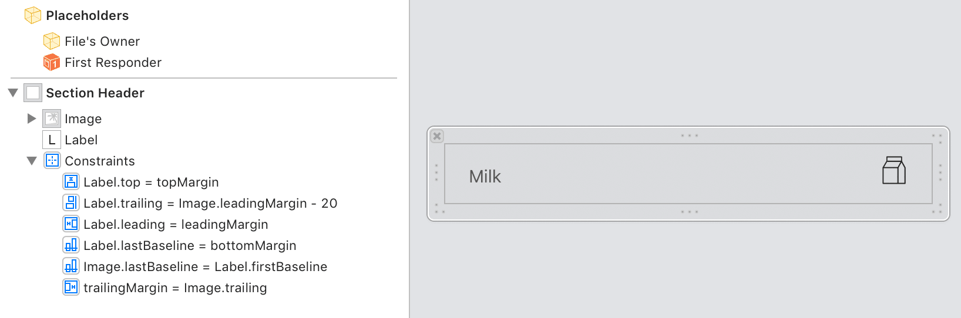Viewport: 961px width, 318px height.
Task: Select the Label.trailing = Image.leadingMargin constraint
Action: click(210, 203)
